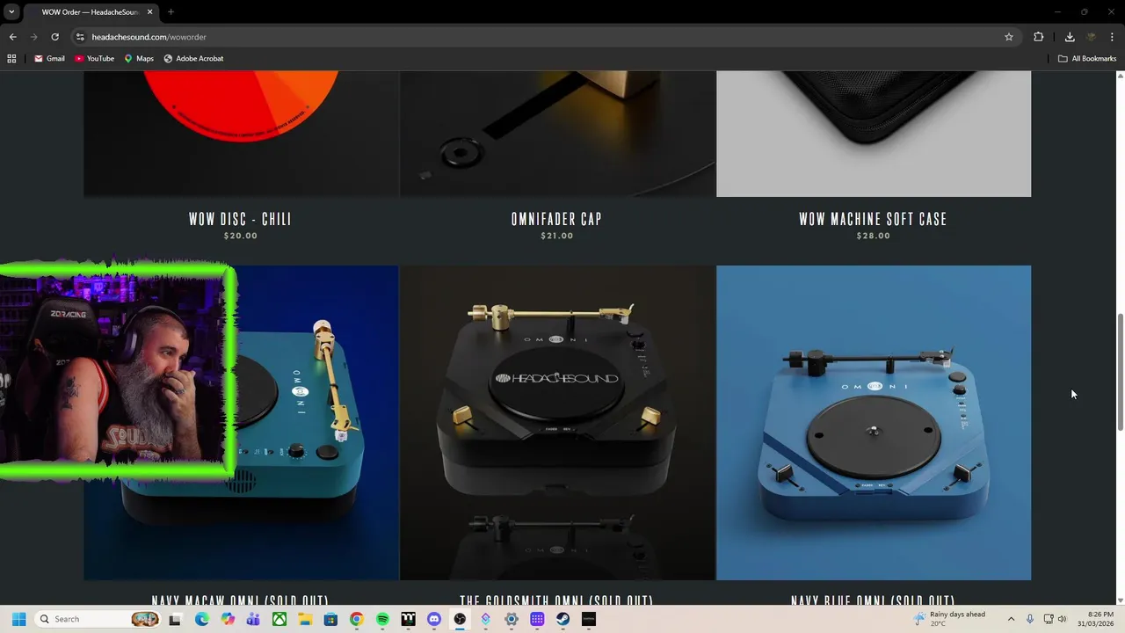
Task: Open Windows Settings gear in taskbar
Action: click(512, 619)
